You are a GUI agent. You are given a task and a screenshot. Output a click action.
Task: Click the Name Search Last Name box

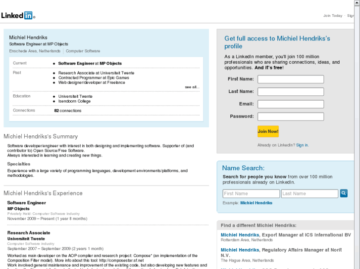click(309, 193)
